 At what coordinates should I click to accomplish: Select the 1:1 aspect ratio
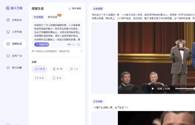click(75, 69)
